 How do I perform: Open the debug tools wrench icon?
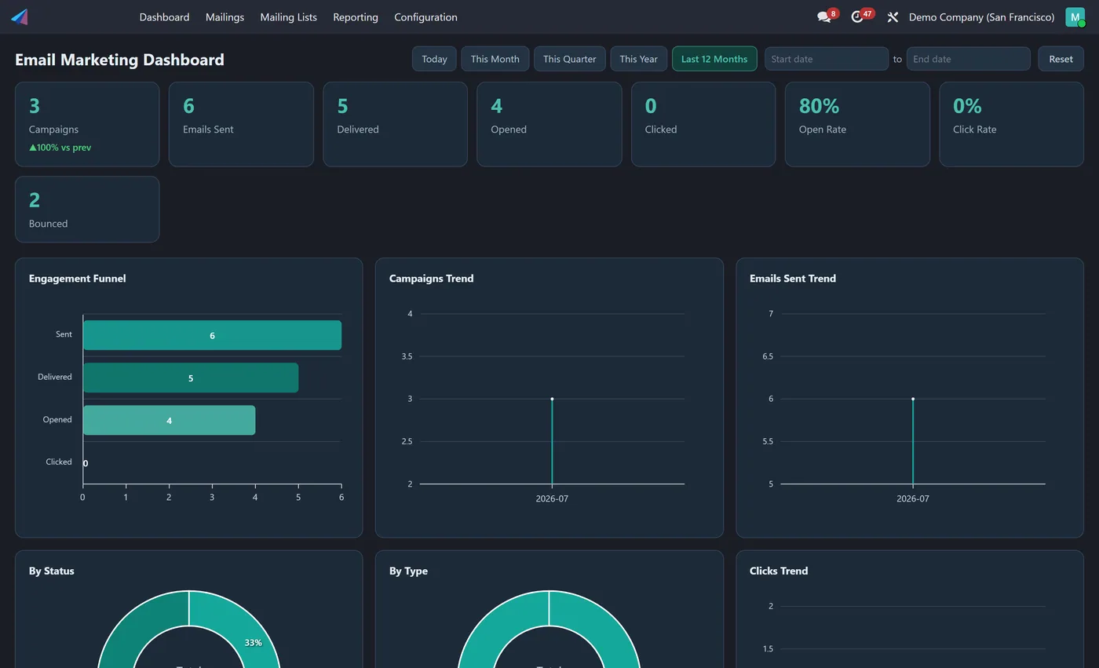(893, 16)
